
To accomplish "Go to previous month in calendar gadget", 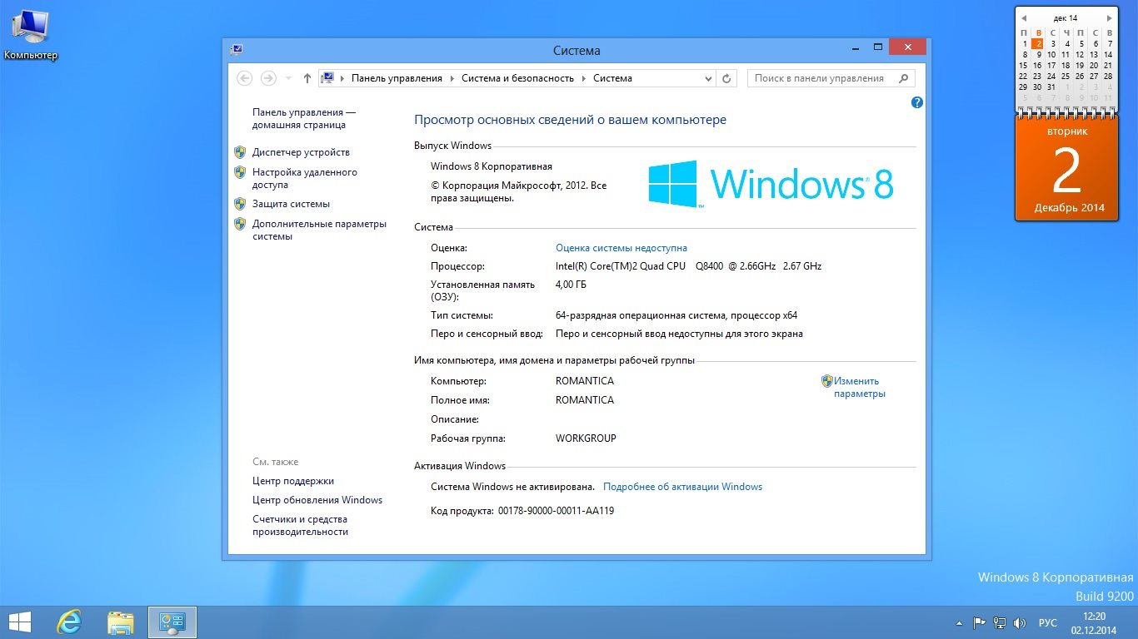I will [1023, 17].
